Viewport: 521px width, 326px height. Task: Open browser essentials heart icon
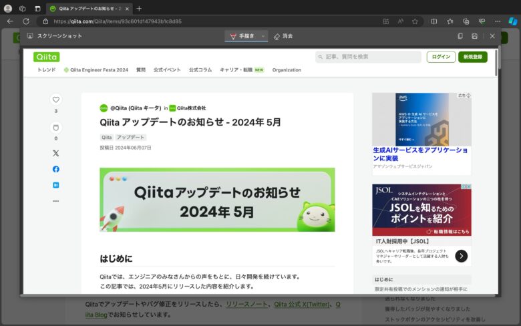482,21
